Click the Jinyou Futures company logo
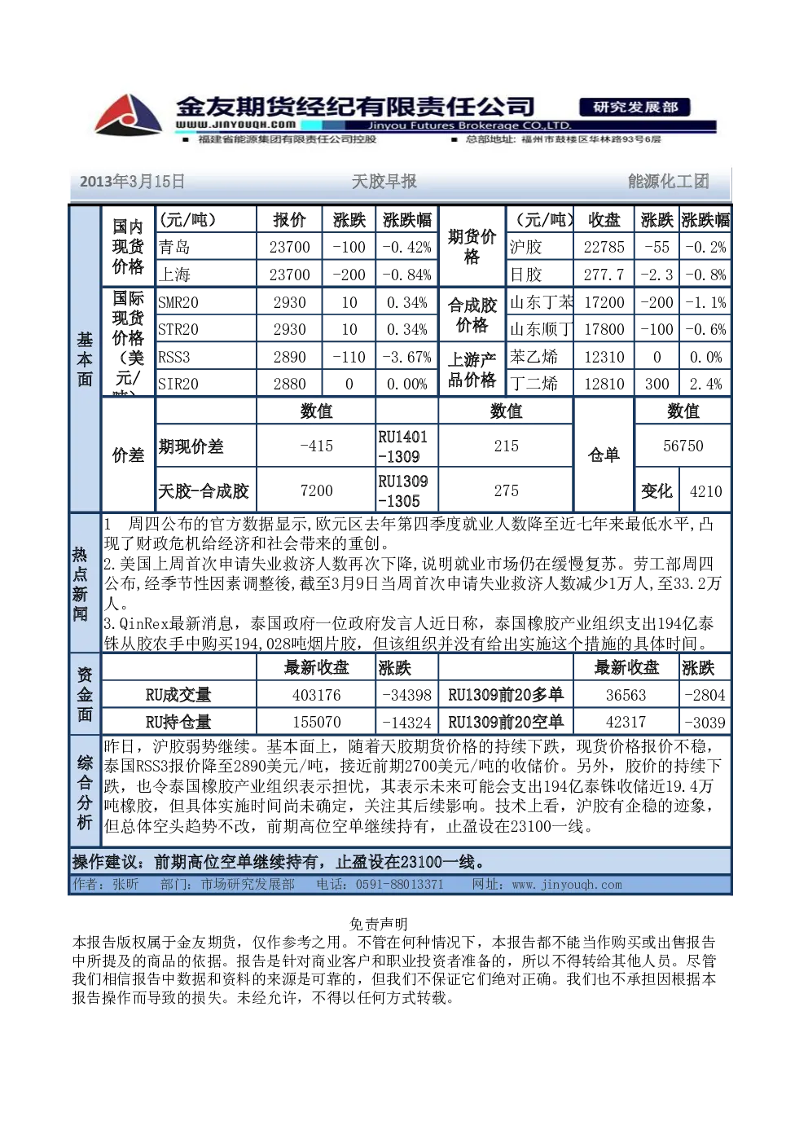This screenshot has height=1143, width=808. point(128,115)
